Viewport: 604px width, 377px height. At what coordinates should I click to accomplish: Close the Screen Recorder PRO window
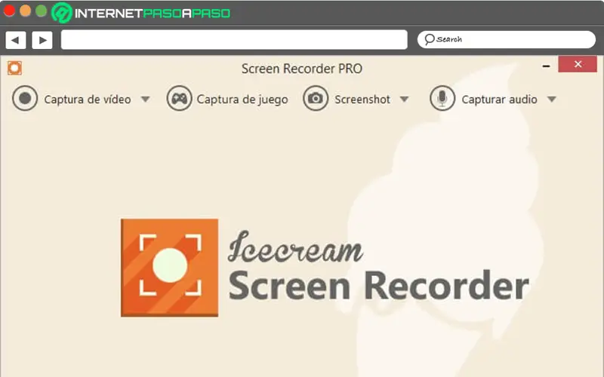[x=578, y=64]
